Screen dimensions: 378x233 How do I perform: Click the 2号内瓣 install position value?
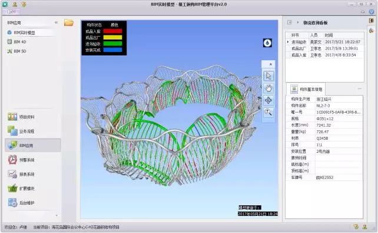(323, 152)
